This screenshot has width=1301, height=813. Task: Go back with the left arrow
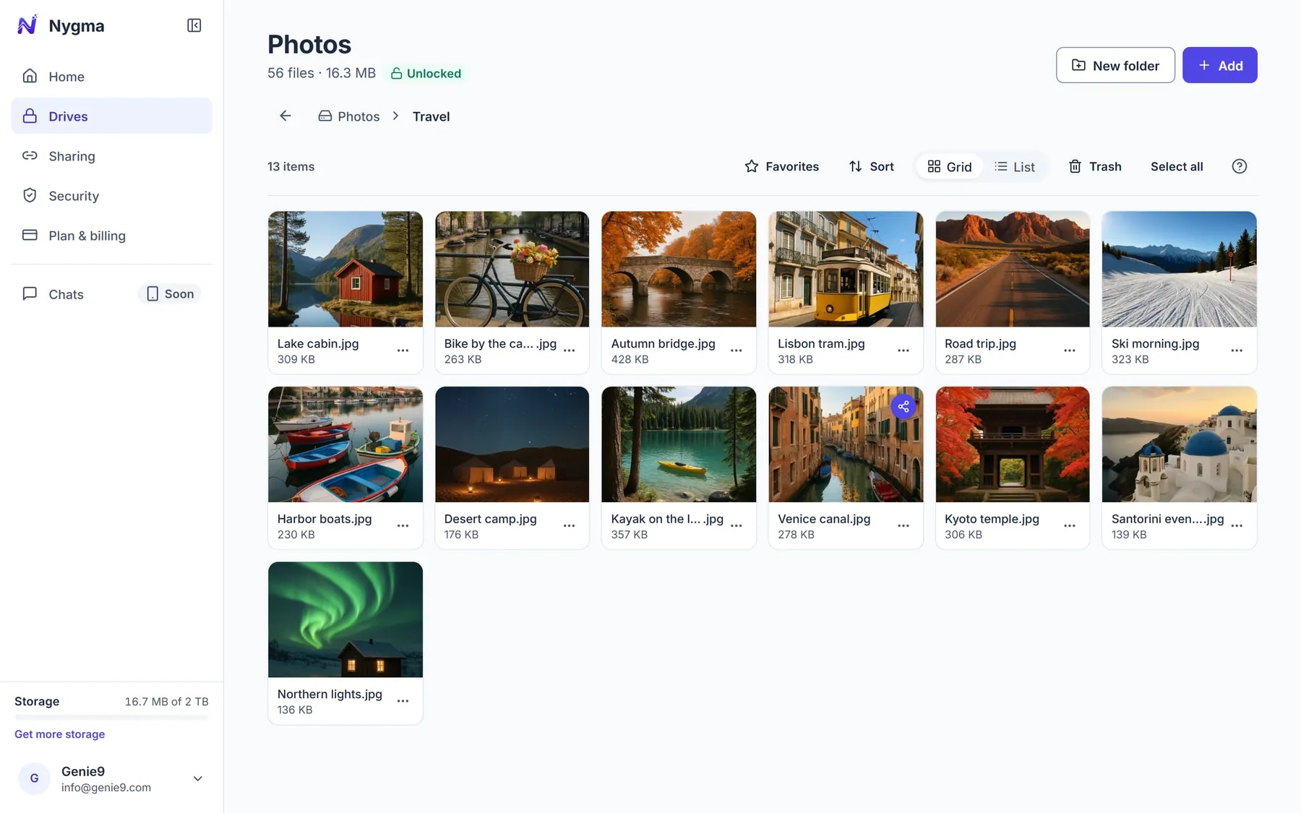tap(285, 116)
